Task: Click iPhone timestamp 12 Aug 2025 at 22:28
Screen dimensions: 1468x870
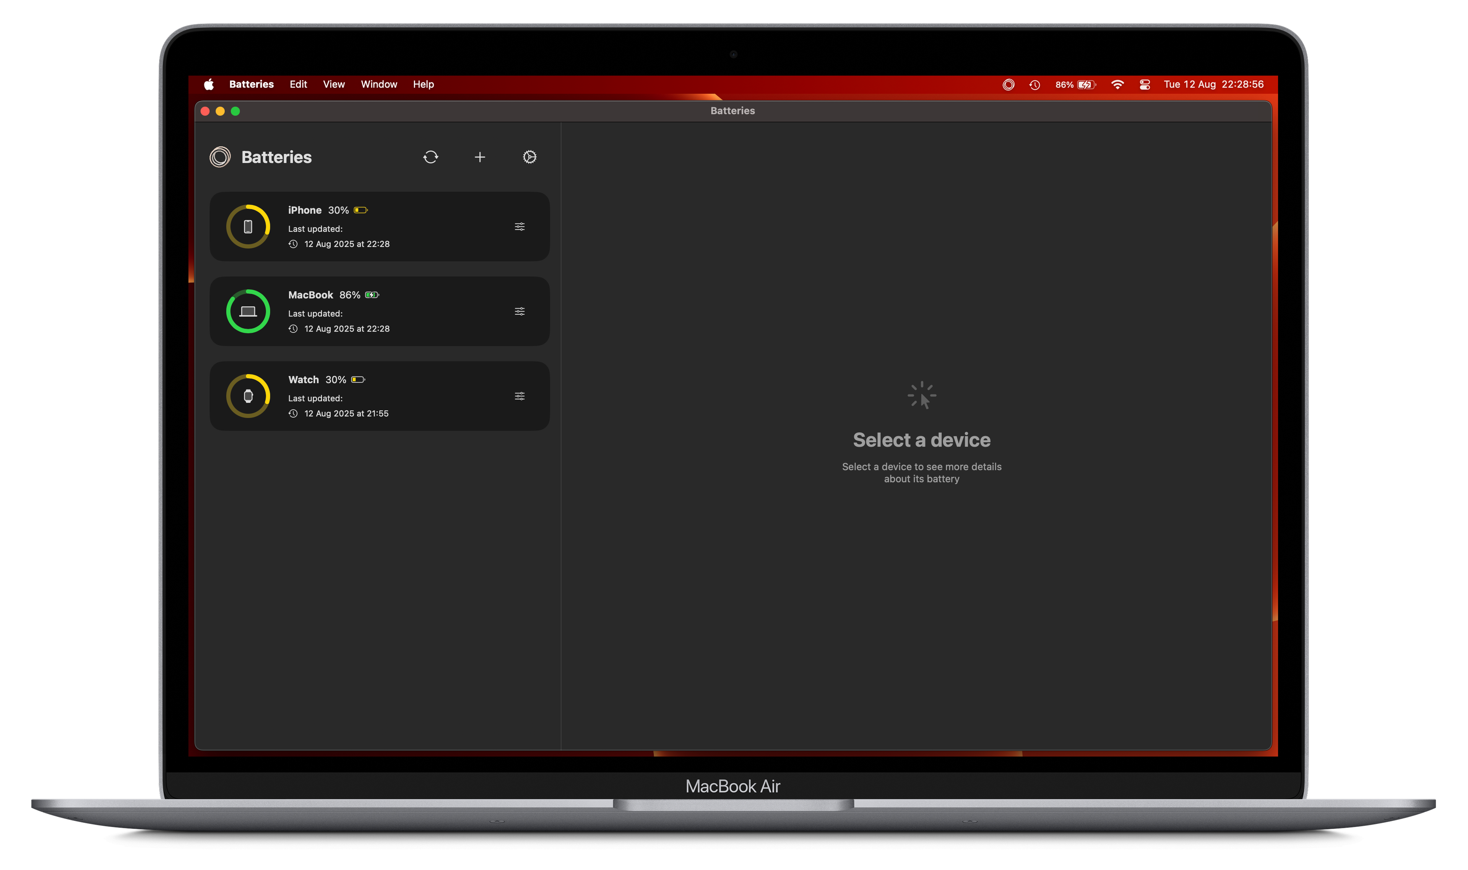Action: point(346,244)
